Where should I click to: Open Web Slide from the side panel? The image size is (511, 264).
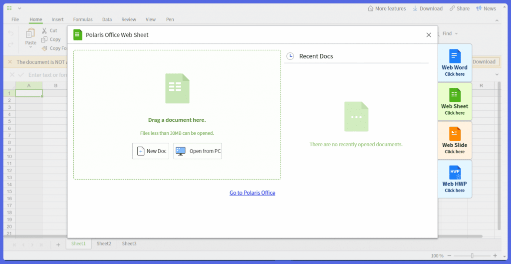coord(455,140)
